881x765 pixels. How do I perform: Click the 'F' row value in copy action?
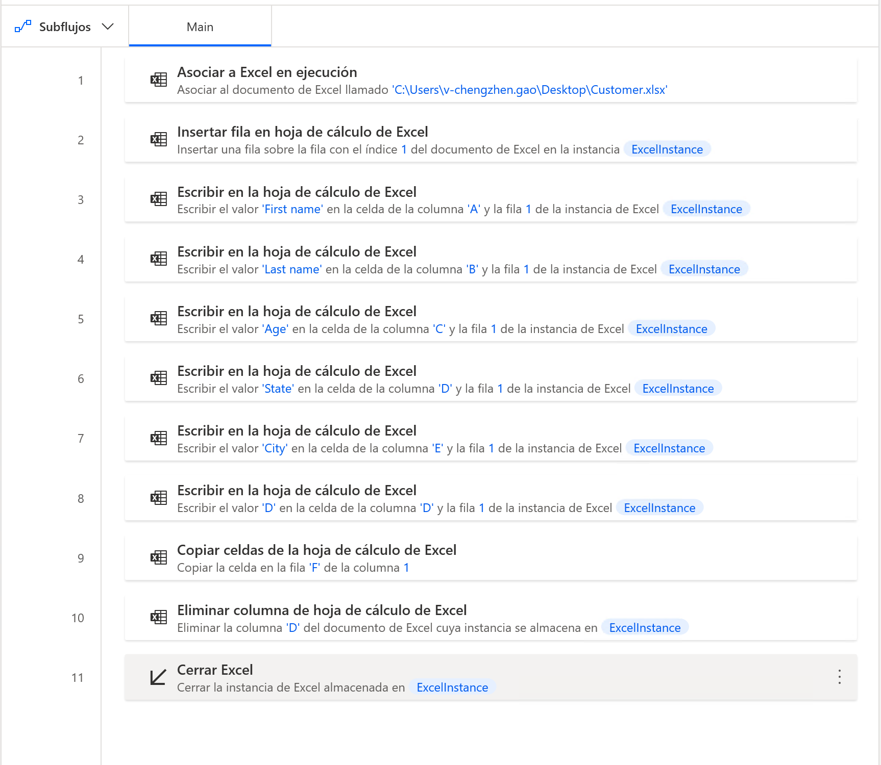(315, 568)
